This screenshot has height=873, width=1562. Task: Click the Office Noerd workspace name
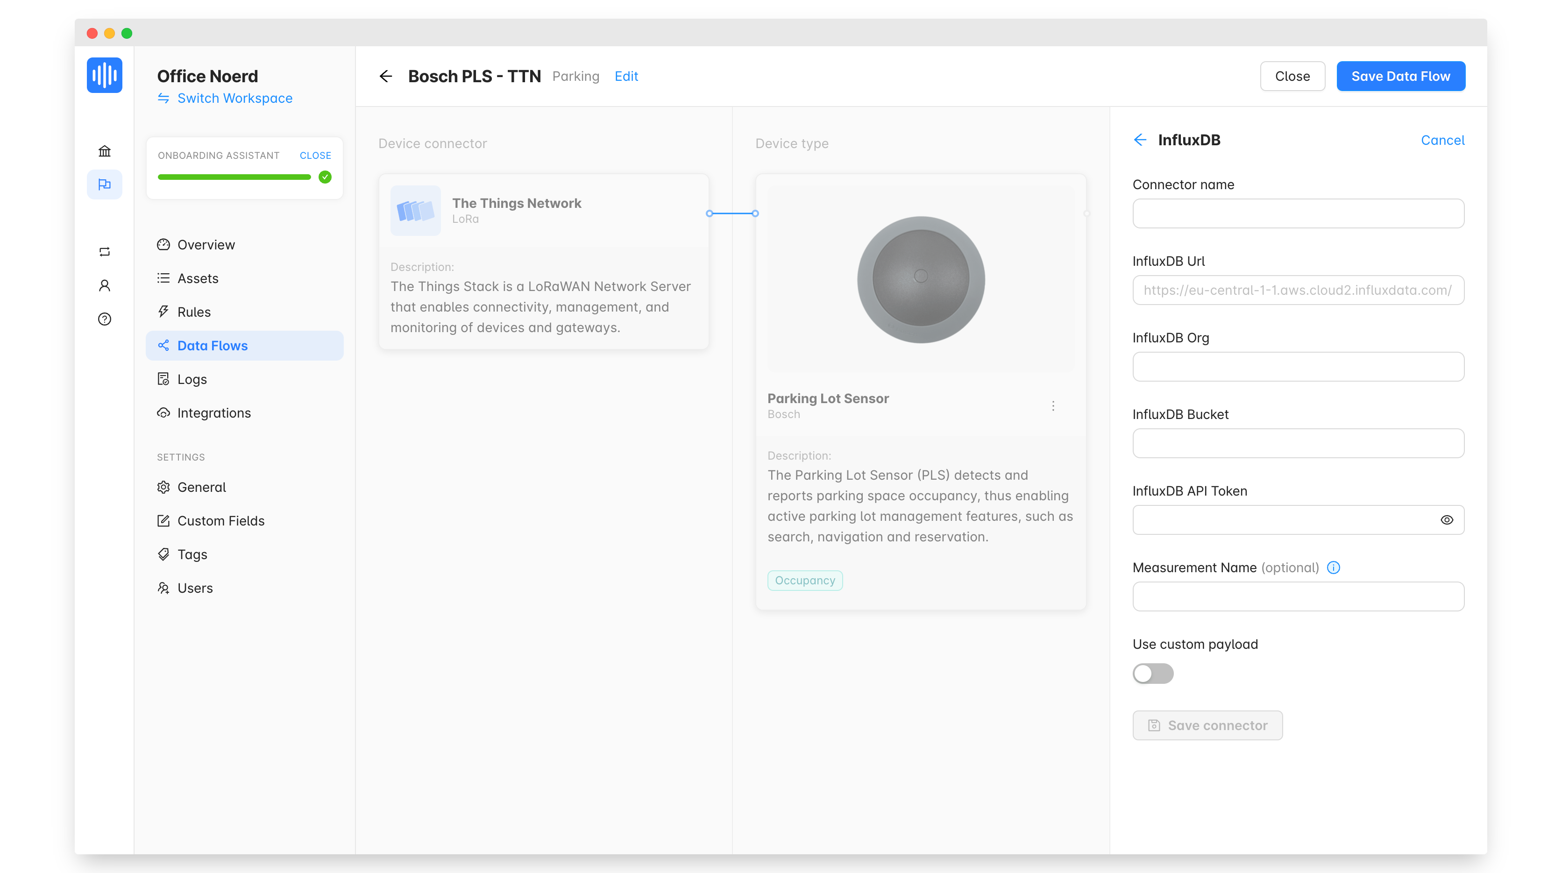(x=207, y=76)
